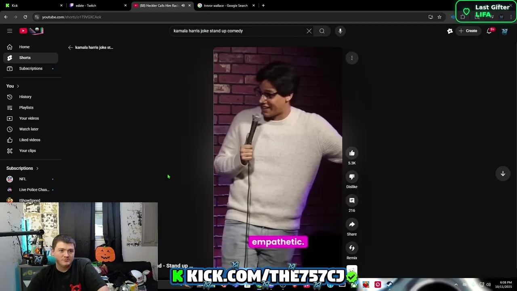Open Subscriptions in the sidebar

click(x=31, y=68)
